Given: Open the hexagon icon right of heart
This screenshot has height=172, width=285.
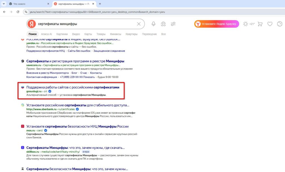Looking at the screenshot, I should coord(279,24).
